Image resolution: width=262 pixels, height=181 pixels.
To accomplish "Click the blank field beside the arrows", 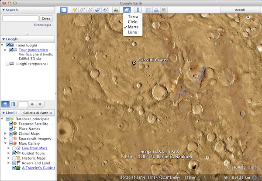I will tap(24, 104).
